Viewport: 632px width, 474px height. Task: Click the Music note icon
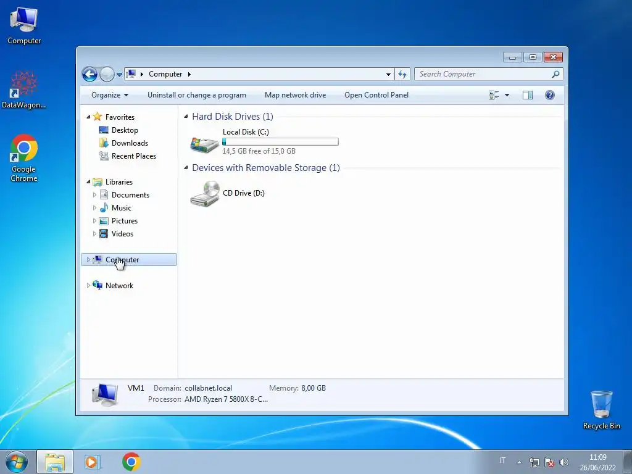click(x=104, y=207)
